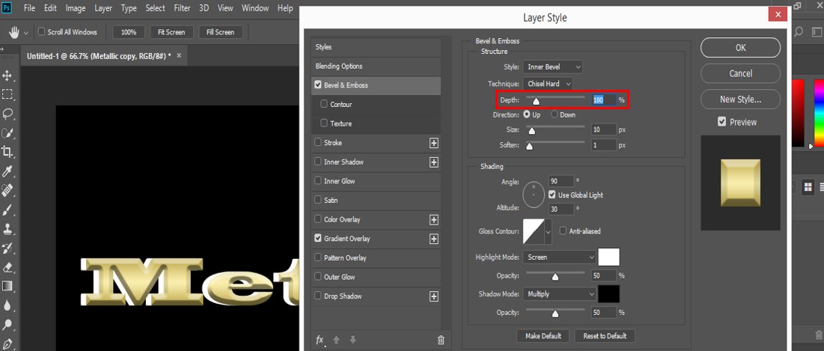This screenshot has width=824, height=351.
Task: Select the Dodge tool
Action: [x=7, y=325]
